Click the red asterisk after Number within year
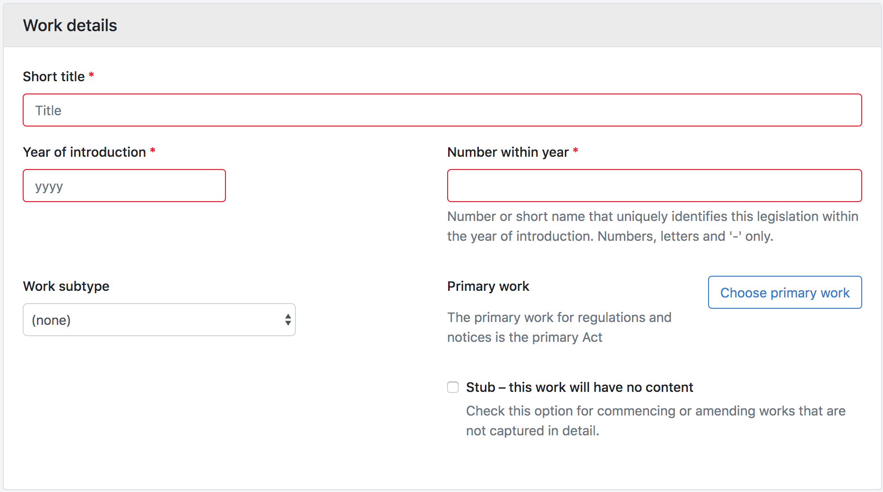883x492 pixels. coord(575,151)
